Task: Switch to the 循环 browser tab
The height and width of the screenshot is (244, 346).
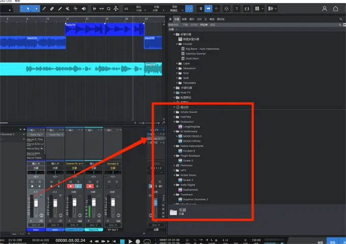Action: tap(192, 19)
